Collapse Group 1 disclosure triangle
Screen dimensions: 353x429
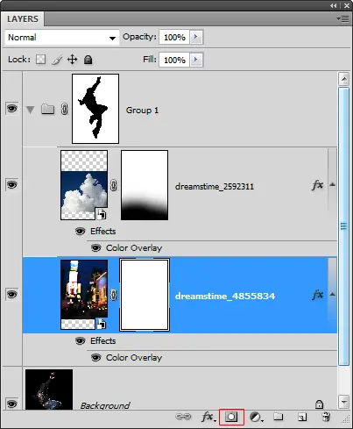click(30, 110)
